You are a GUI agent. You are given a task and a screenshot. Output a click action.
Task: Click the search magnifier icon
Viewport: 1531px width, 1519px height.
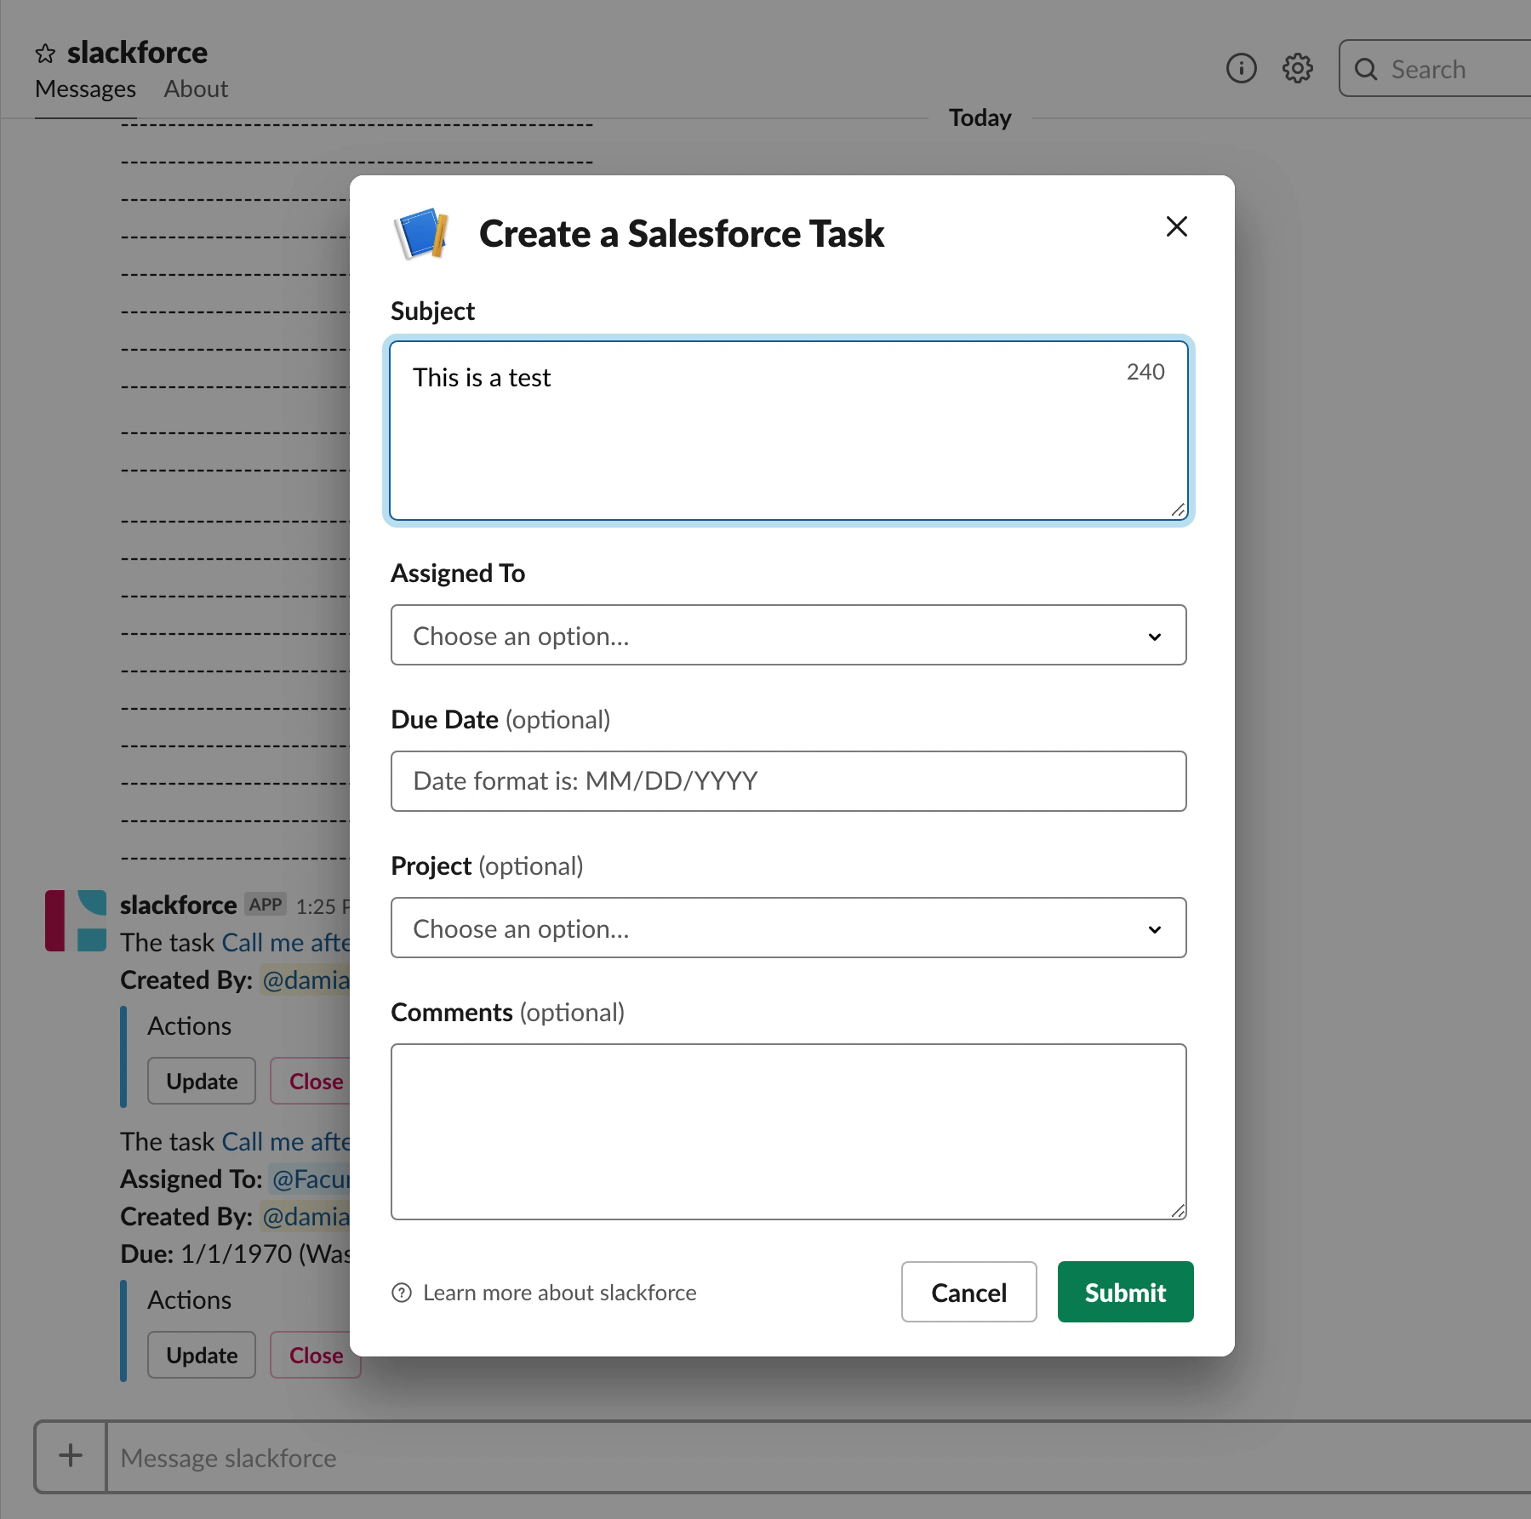pyautogui.click(x=1366, y=69)
